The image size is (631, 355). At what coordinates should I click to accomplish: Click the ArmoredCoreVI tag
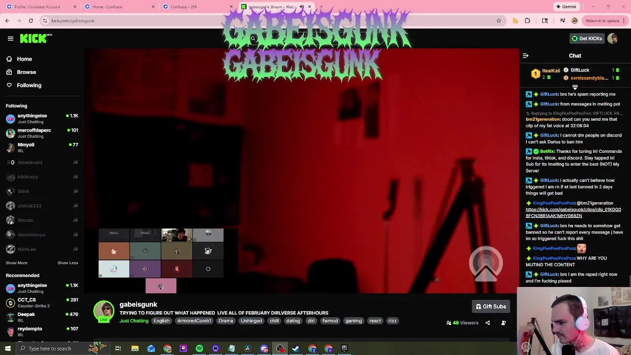tap(194, 321)
